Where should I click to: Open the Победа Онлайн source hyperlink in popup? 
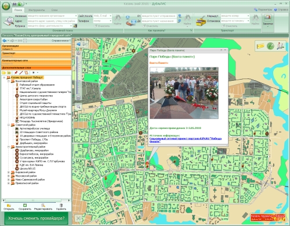[x=186, y=140]
